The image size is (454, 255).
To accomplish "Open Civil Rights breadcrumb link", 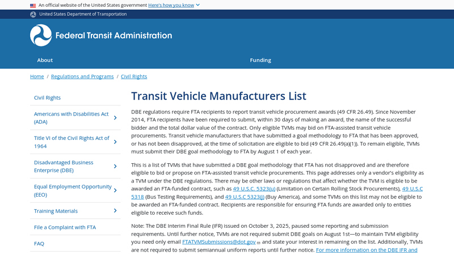I will (x=134, y=76).
